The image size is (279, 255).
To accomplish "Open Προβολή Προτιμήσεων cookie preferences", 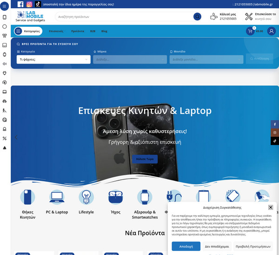I will 253,246.
